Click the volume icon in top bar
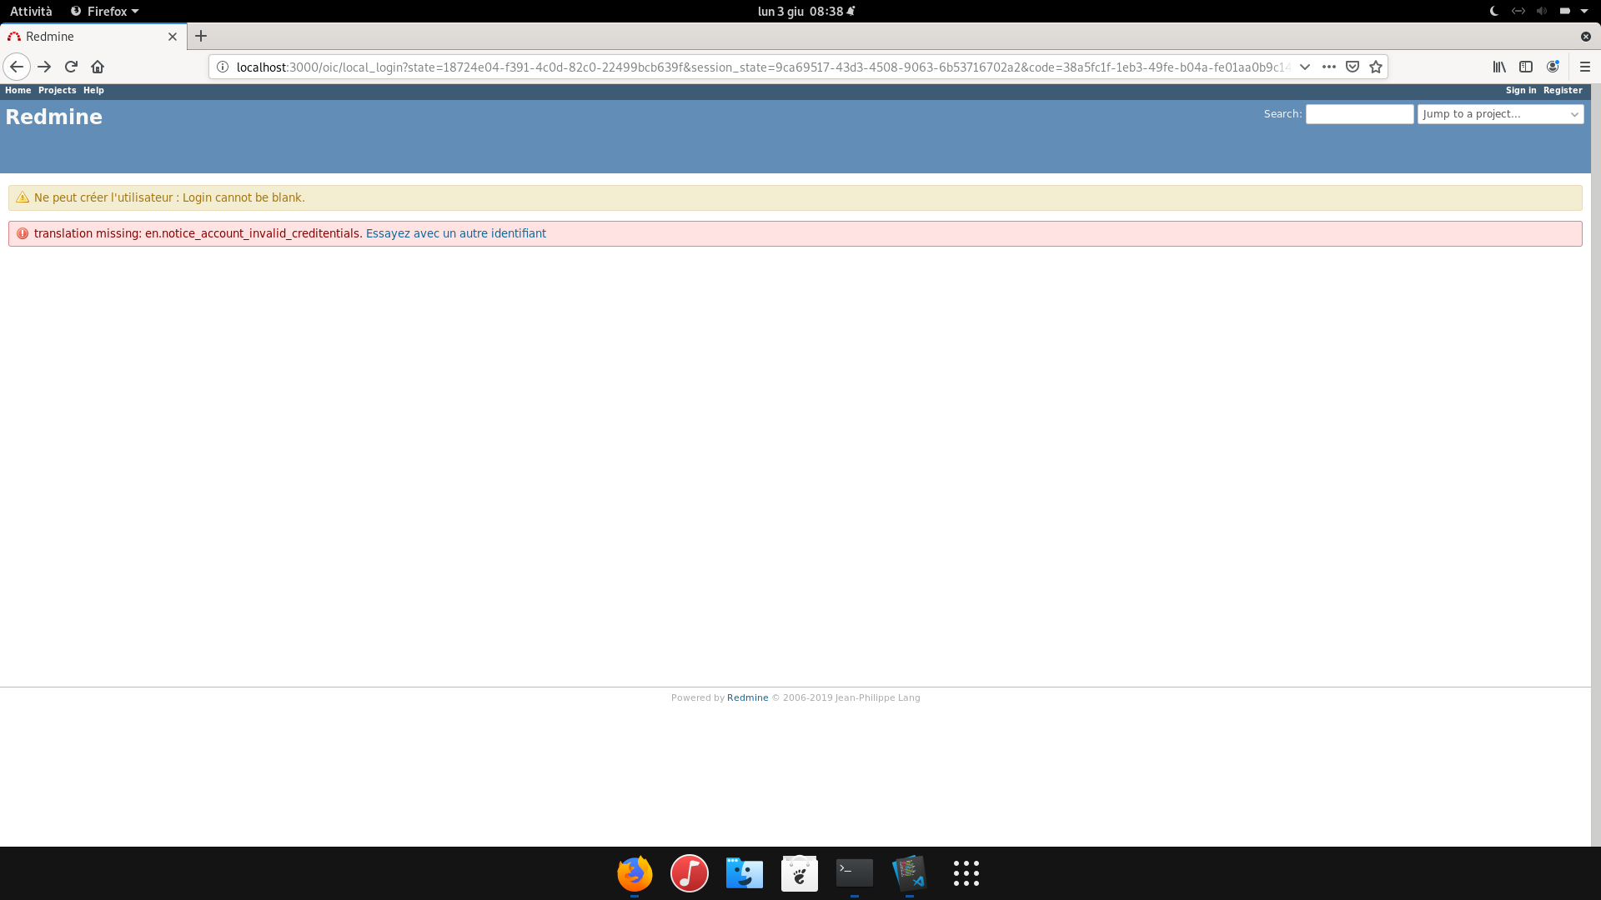The width and height of the screenshot is (1601, 900). coord(1541,11)
